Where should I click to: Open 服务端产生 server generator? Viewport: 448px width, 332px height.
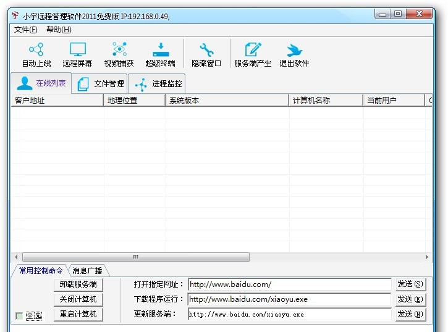pyautogui.click(x=253, y=54)
